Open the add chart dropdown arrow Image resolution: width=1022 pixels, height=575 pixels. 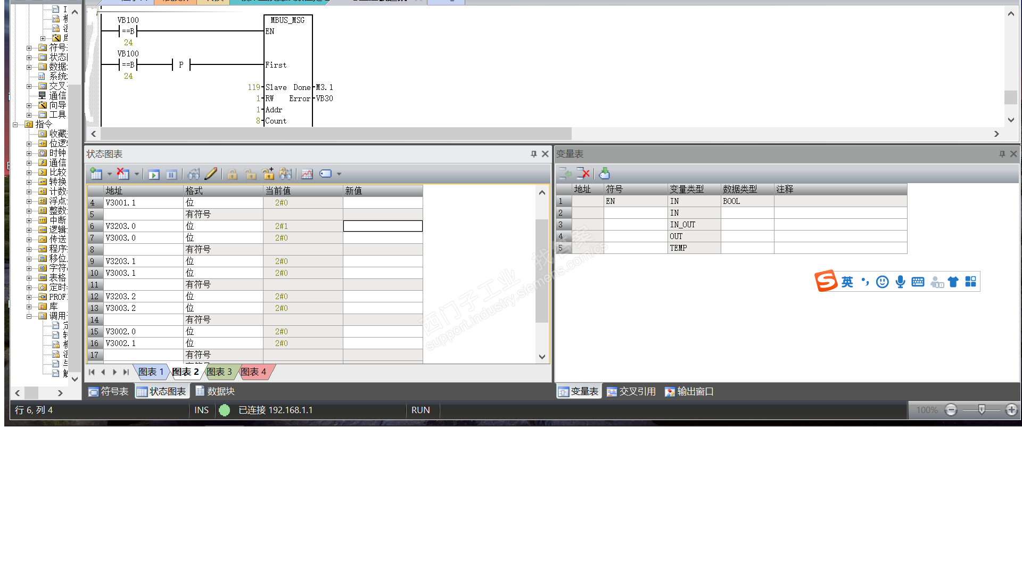(110, 174)
